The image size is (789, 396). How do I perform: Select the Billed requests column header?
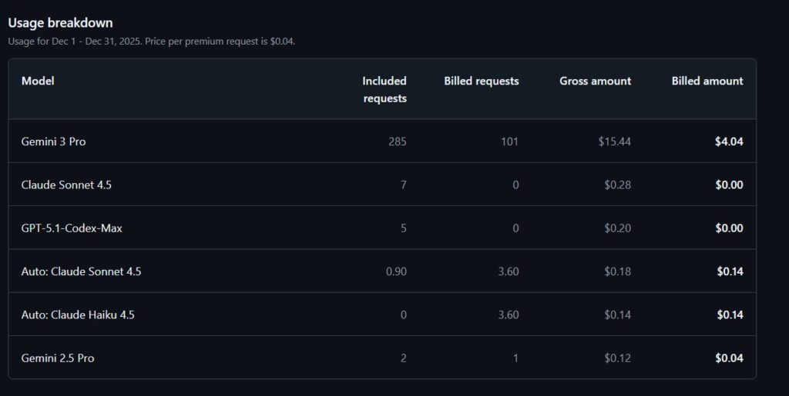coord(481,81)
